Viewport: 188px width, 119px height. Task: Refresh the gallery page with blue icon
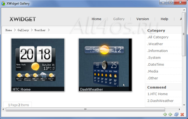coord(176,114)
